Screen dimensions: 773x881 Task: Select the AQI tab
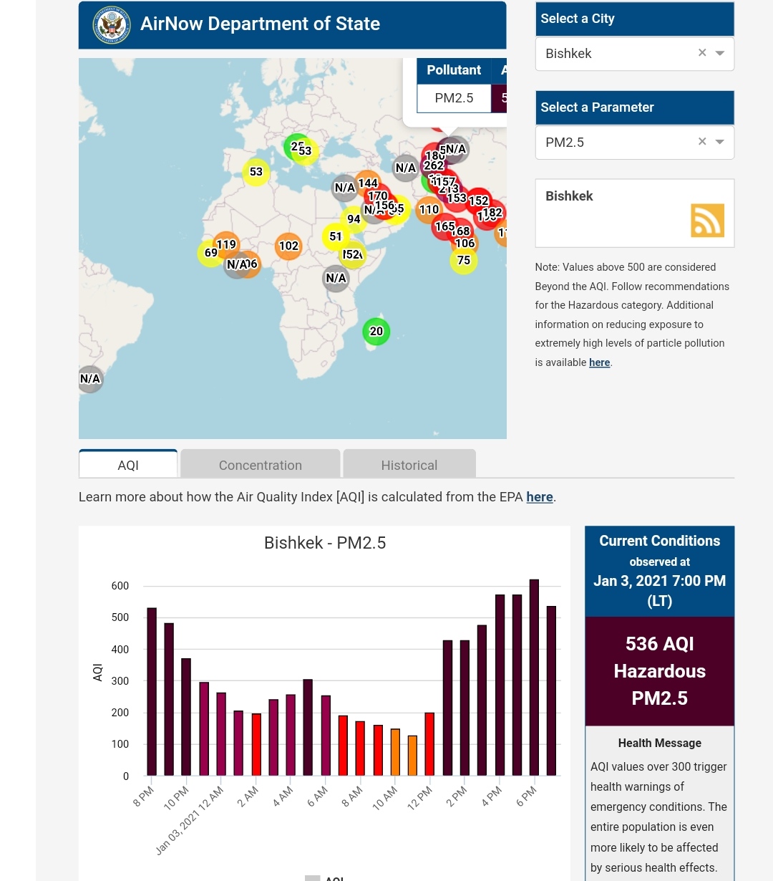point(128,465)
